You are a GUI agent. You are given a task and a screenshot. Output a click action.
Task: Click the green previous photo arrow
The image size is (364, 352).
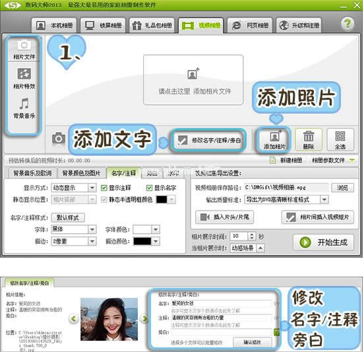pyautogui.click(x=74, y=318)
